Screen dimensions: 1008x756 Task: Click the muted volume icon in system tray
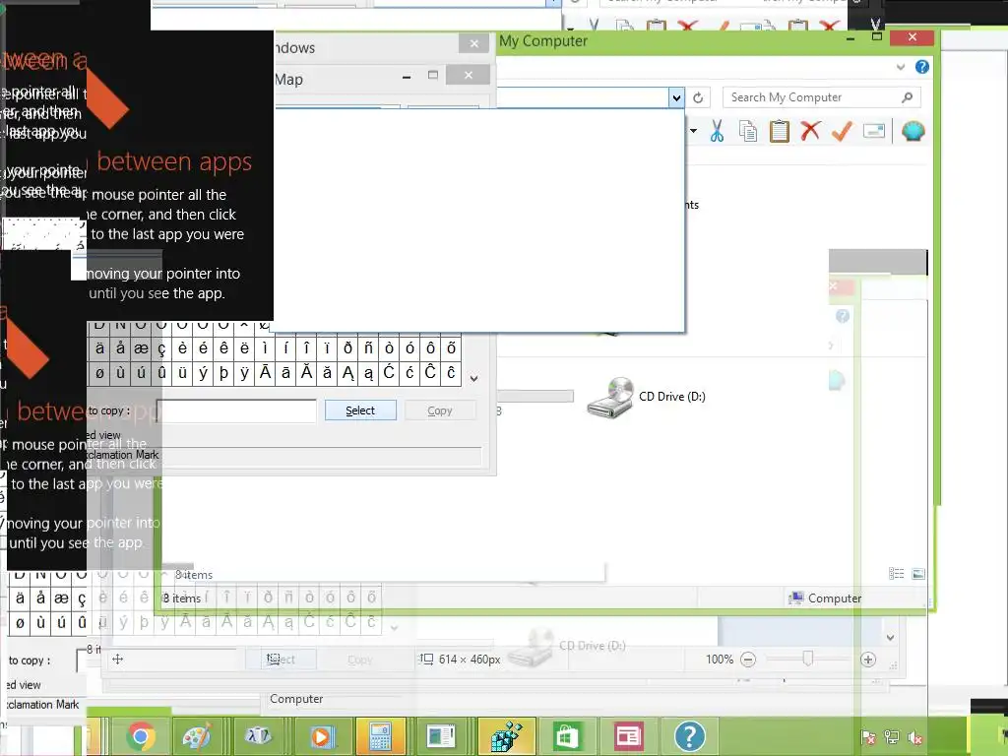pos(915,737)
